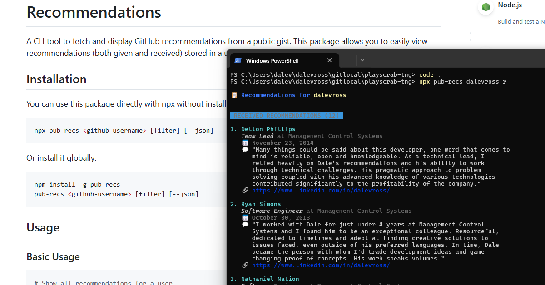Screen dimensions: 545x285
Task: Click the npx pub-recs command code block
Action: tap(127, 131)
